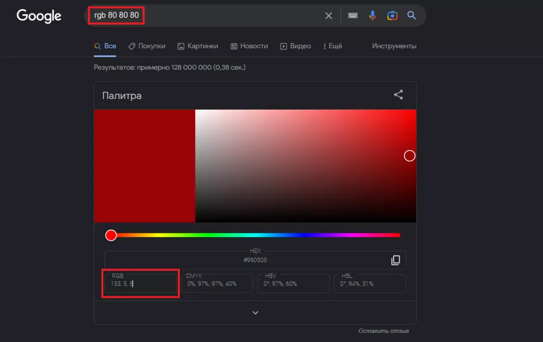Open the on-screen keyboard icon
Screen dimensions: 543x342
(x=353, y=16)
